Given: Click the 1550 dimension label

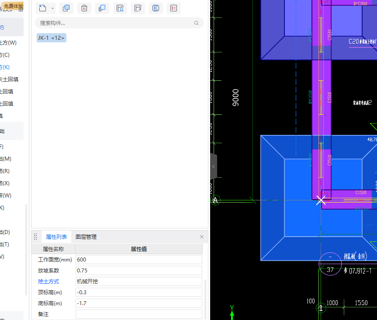Looking at the screenshot, I should (361, 303).
